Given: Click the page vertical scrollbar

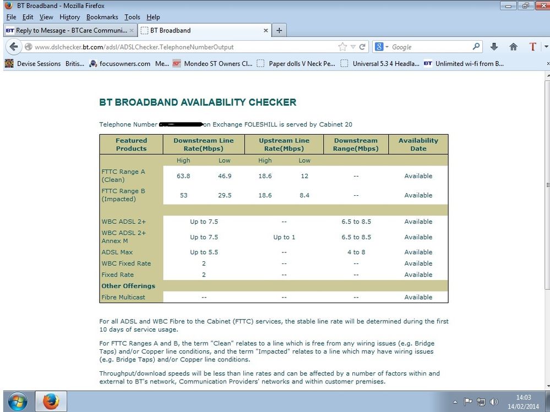Looking at the screenshot, I should tap(547, 185).
